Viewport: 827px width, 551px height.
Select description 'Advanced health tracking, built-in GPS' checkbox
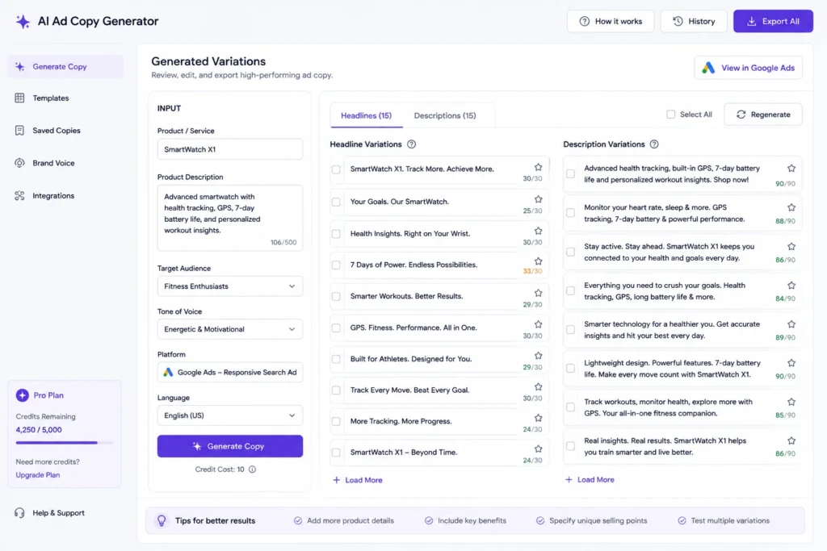pos(570,173)
